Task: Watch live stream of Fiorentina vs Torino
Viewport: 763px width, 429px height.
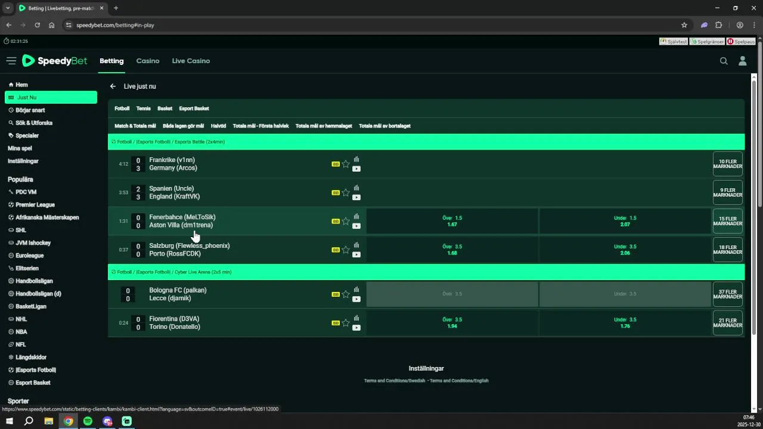Action: (x=356, y=328)
